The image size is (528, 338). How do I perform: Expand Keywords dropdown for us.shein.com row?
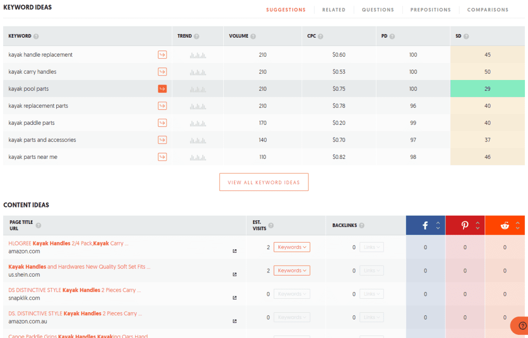[292, 270]
